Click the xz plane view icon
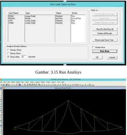Image resolution: width=127 pixels, height=135 pixels. (x=47, y=85)
